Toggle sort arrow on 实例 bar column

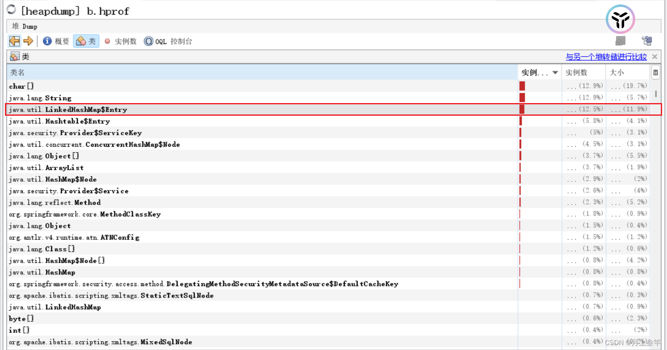555,73
